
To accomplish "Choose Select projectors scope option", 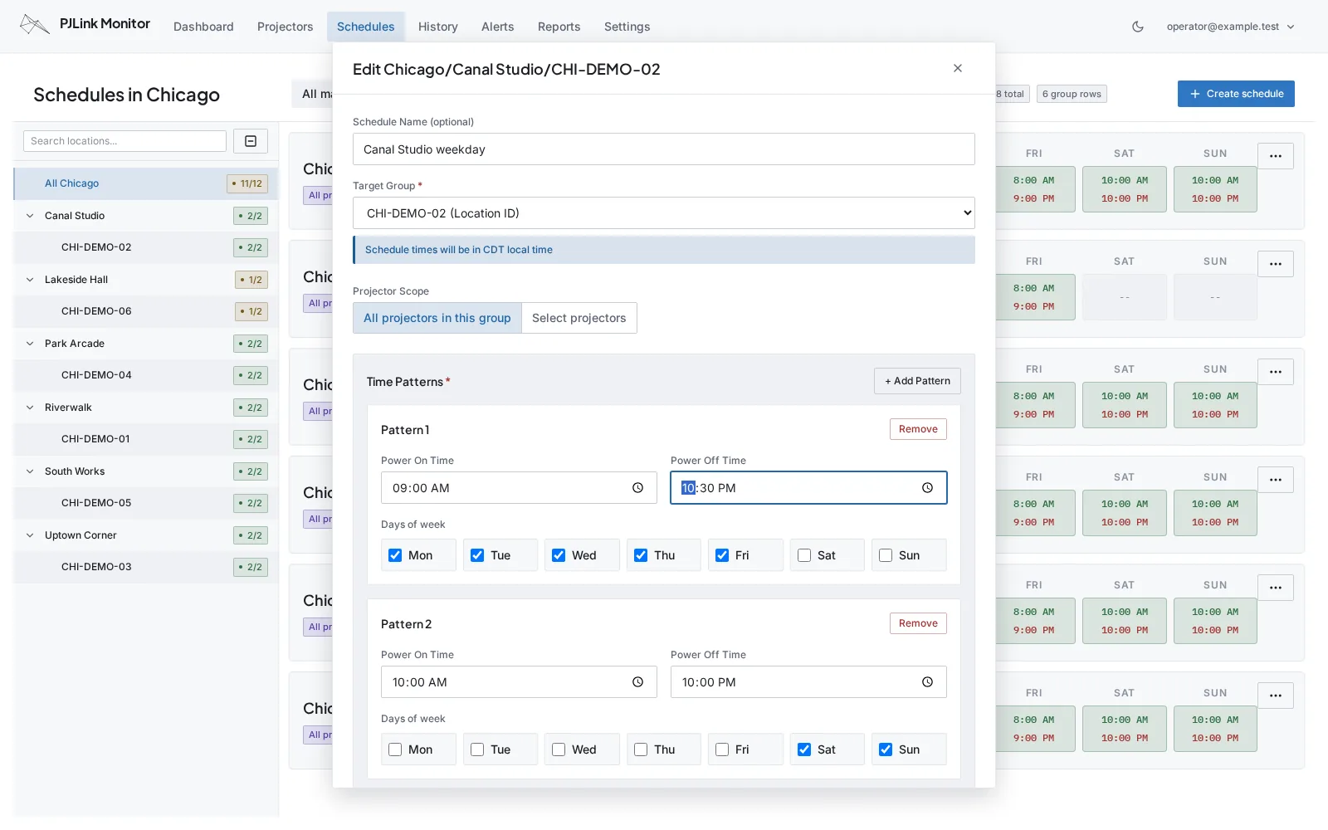I will click(579, 318).
